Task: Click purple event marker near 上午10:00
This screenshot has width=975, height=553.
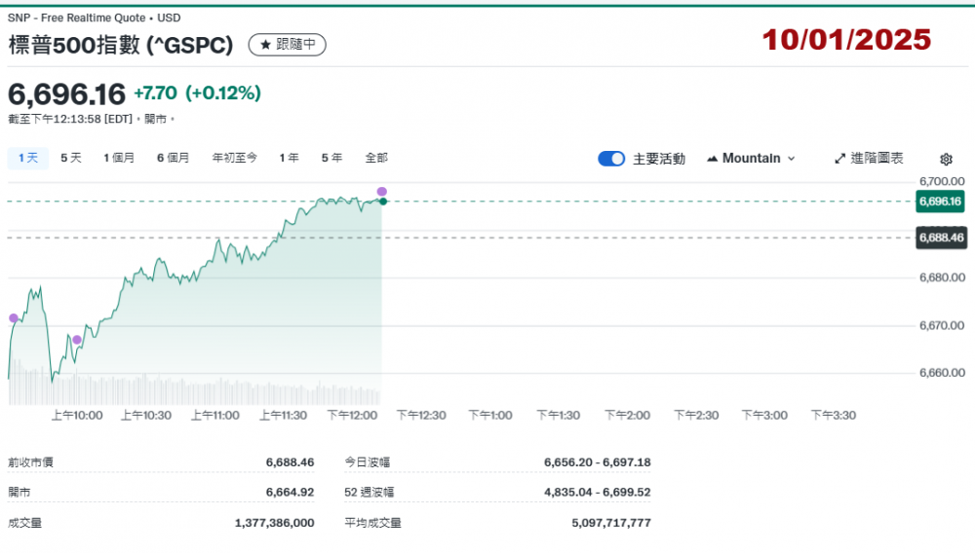Action: [x=77, y=340]
